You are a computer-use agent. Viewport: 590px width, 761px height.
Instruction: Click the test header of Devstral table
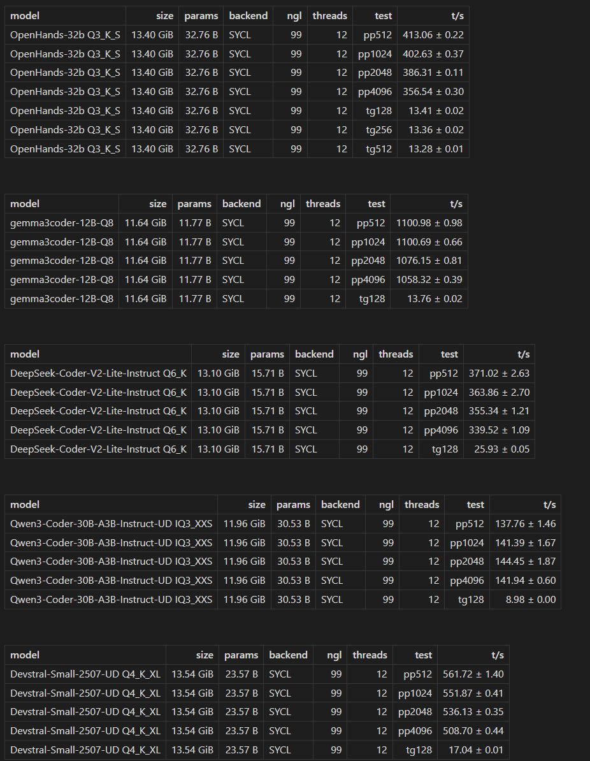tap(423, 655)
